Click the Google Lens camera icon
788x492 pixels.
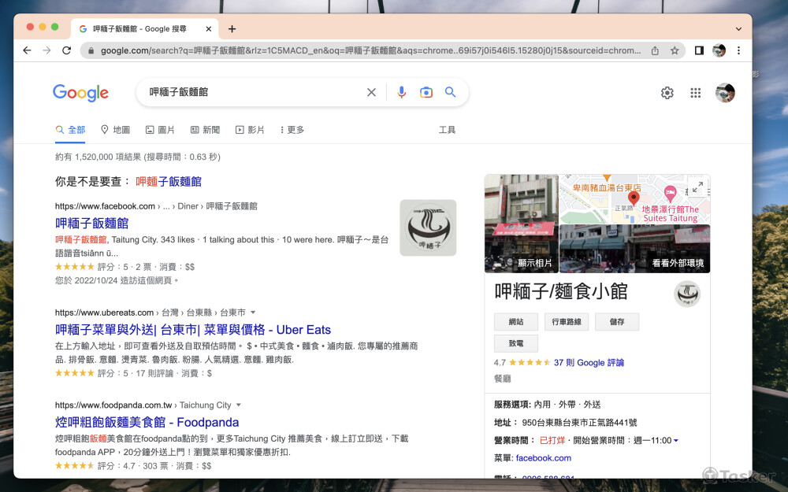[426, 92]
